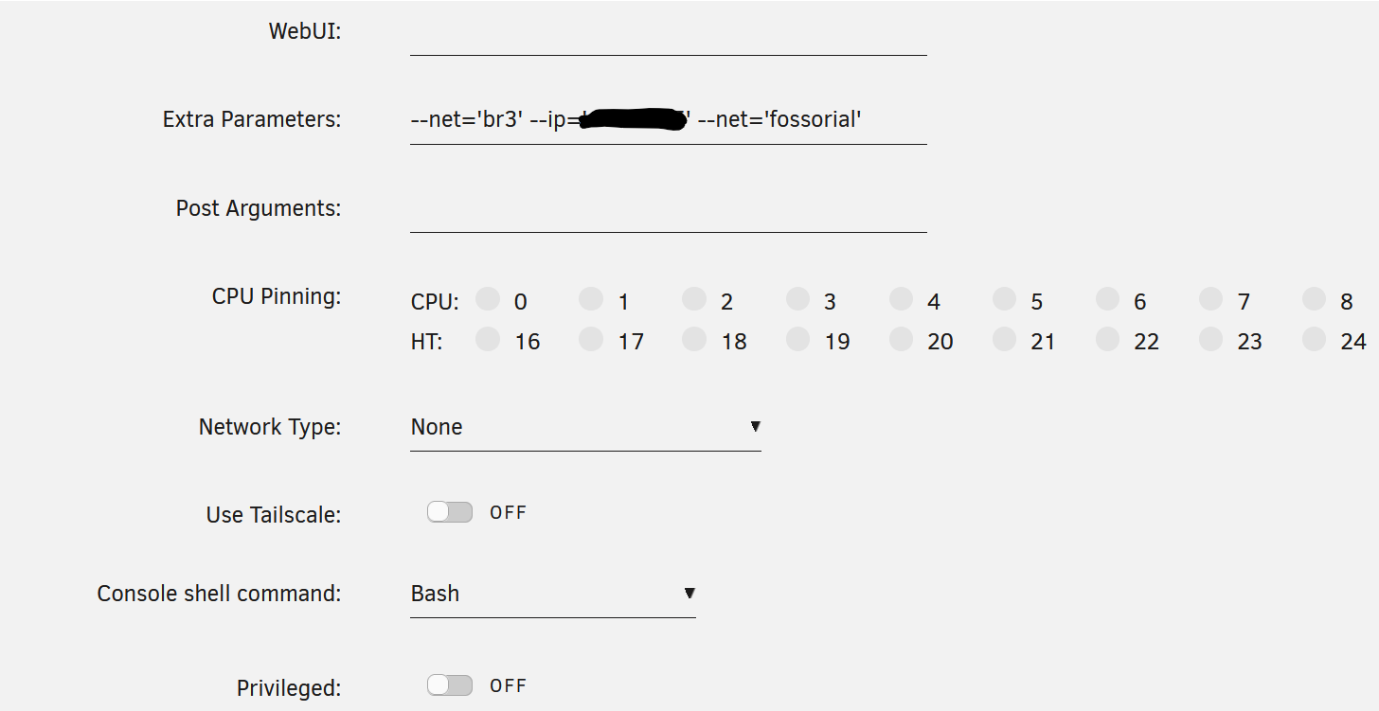Click the Network Type dropdown arrow
The image size is (1379, 711).
click(x=755, y=427)
